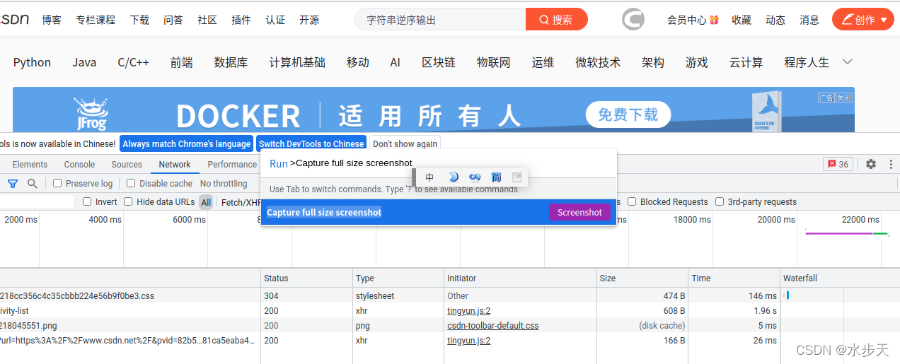Close the ad via 关闭 label
Image resolution: width=900 pixels, height=364 pixels.
point(845,98)
